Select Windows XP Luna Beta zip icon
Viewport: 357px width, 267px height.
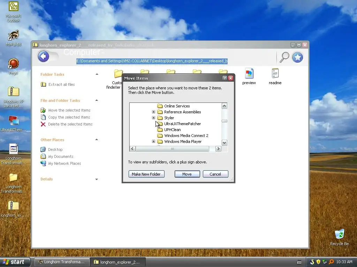click(14, 92)
